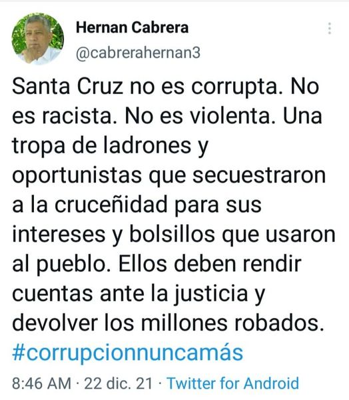Click the date 22 dic. 21
Viewport: 349px width, 400px height.
tap(119, 383)
